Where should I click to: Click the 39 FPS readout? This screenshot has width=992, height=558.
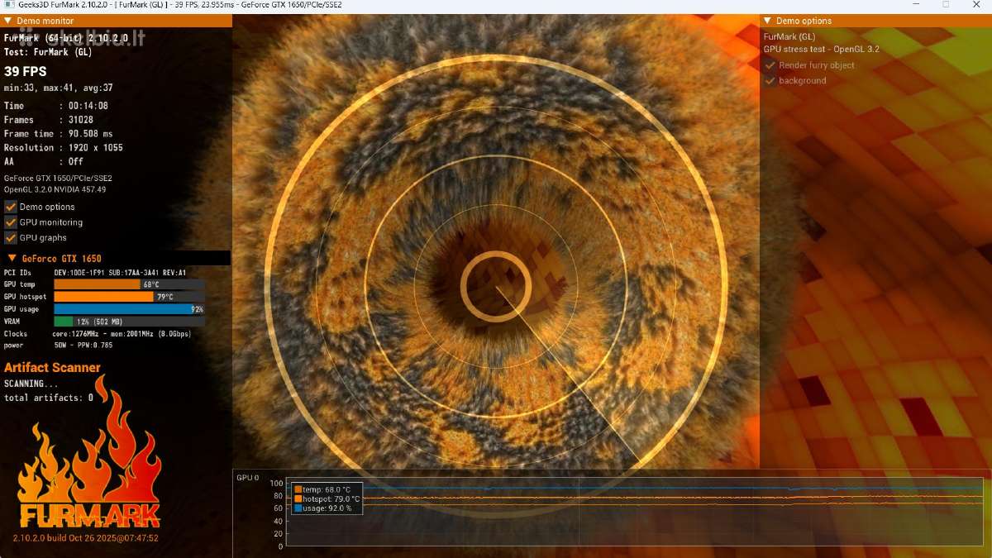pos(26,72)
